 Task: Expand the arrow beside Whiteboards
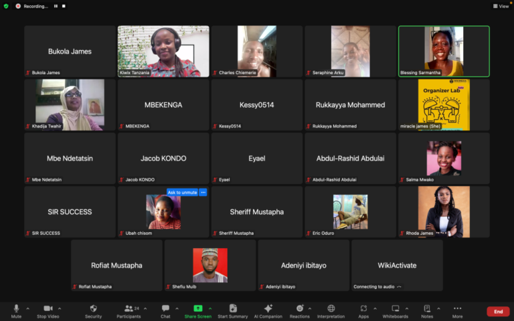click(407, 308)
